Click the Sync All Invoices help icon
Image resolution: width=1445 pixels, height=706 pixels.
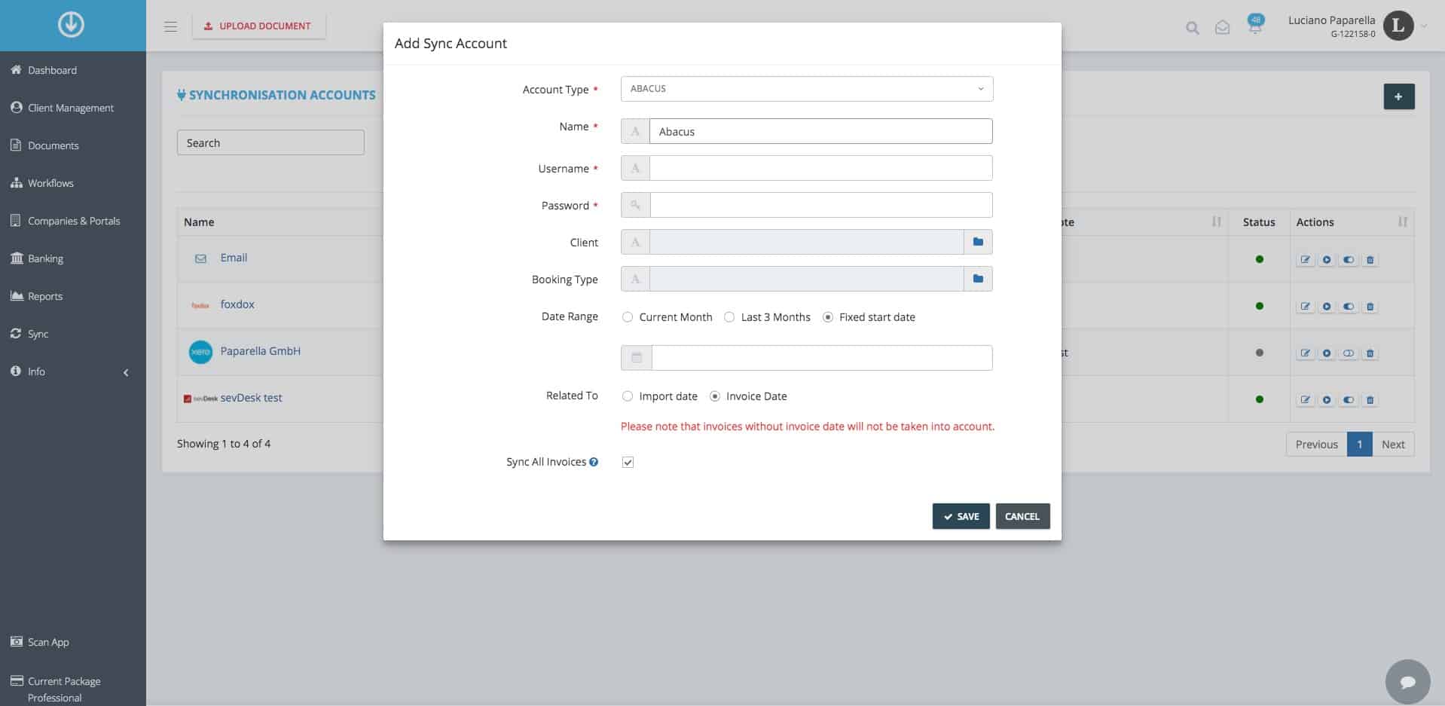[594, 462]
